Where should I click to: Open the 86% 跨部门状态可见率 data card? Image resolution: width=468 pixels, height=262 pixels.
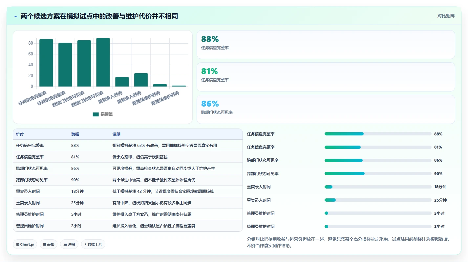pos(326,109)
